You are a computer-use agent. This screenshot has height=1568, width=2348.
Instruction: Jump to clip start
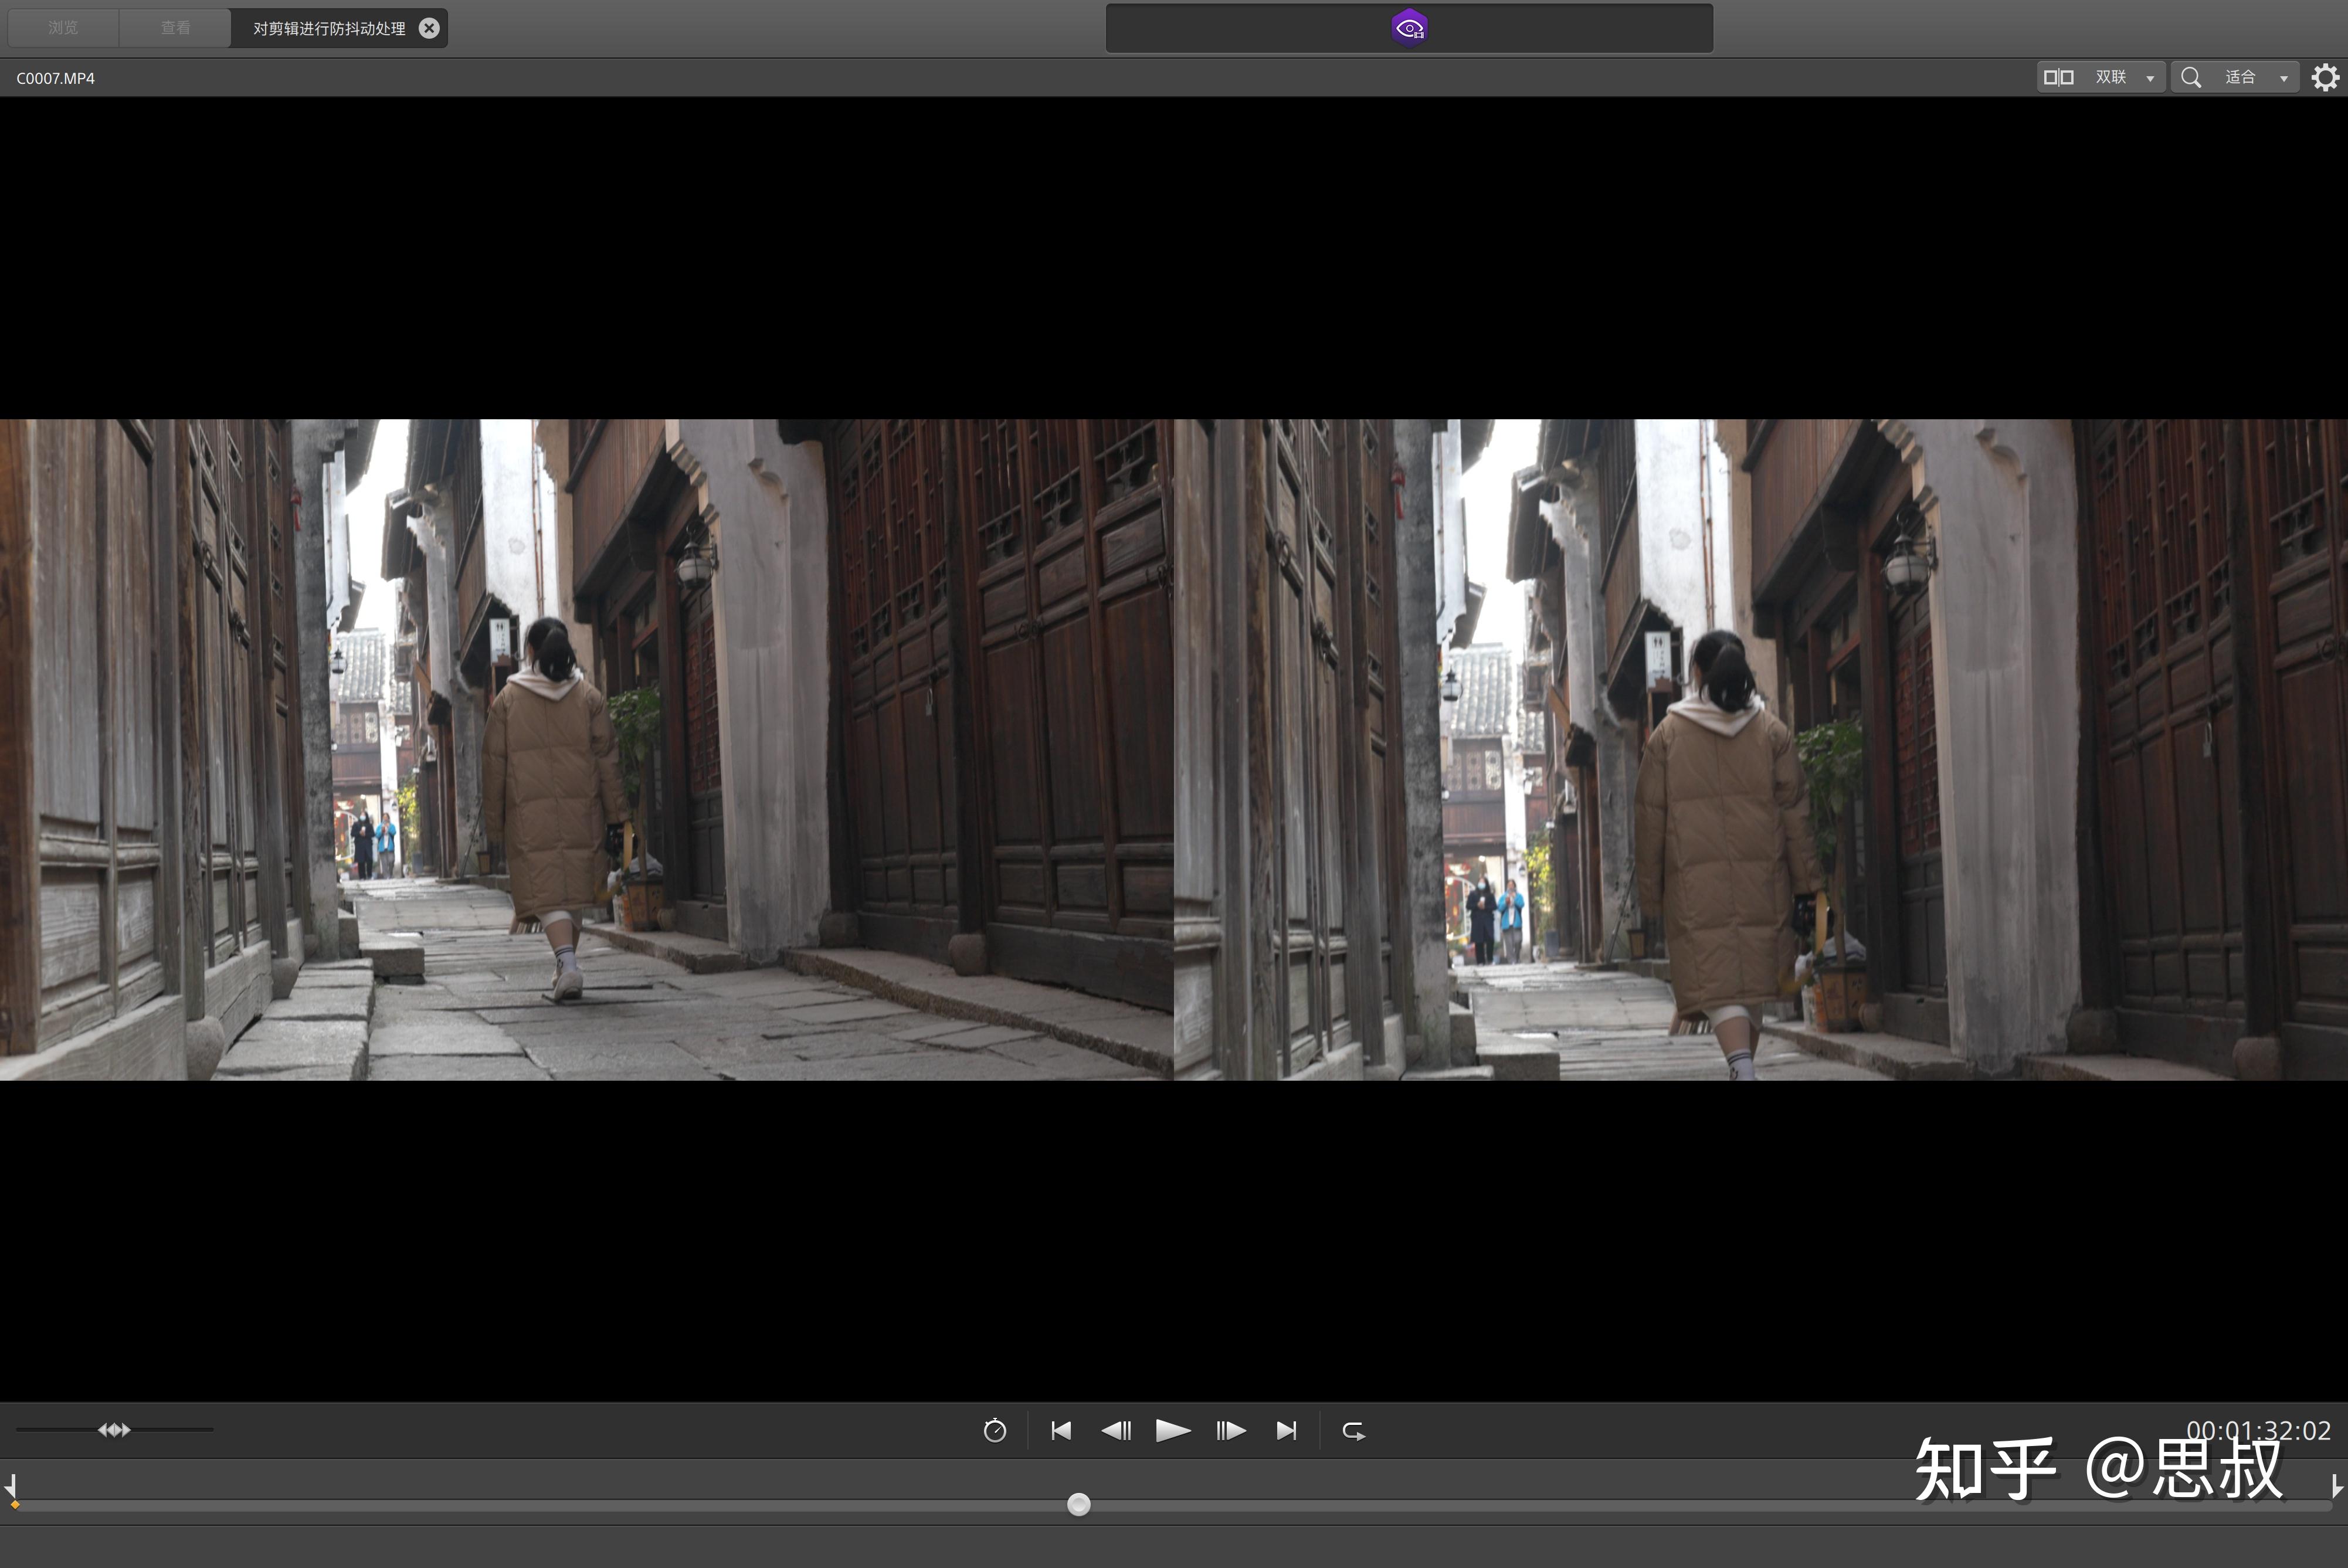(1061, 1430)
